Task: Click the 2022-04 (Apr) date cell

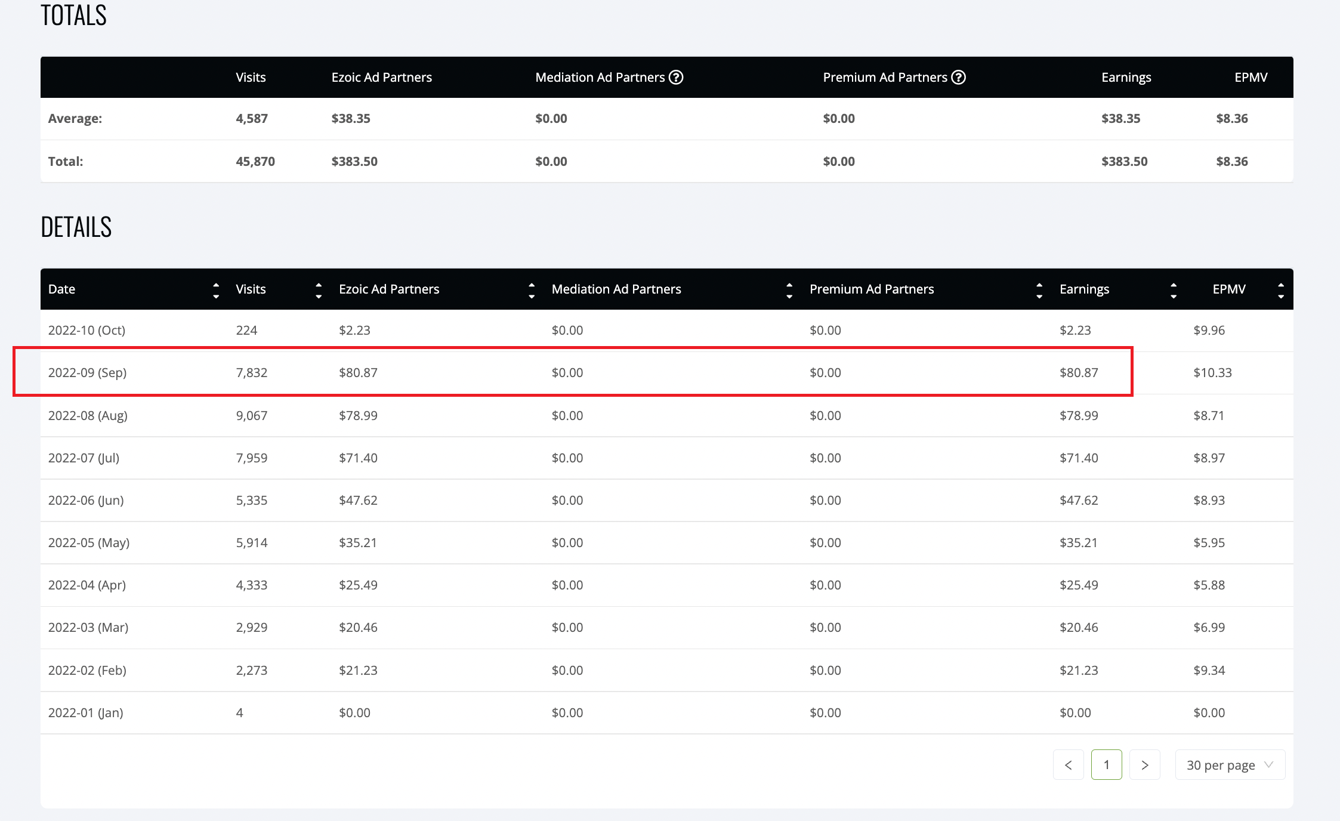Action: click(87, 585)
